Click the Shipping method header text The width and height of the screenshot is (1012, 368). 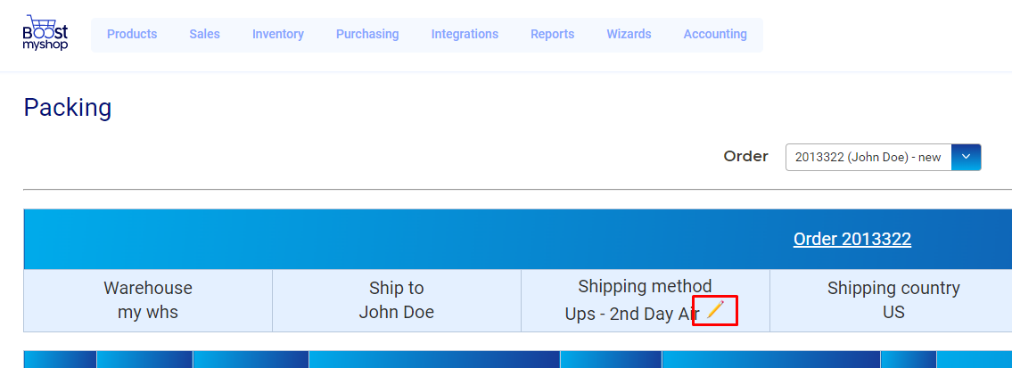pos(645,286)
